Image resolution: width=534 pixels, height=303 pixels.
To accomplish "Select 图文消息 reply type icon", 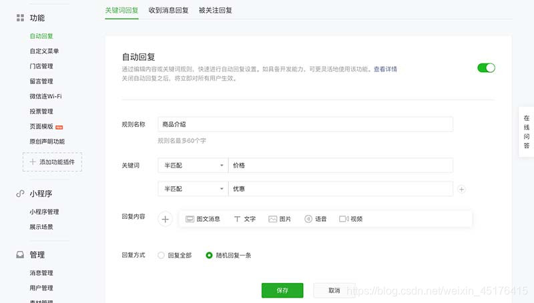I will point(190,219).
